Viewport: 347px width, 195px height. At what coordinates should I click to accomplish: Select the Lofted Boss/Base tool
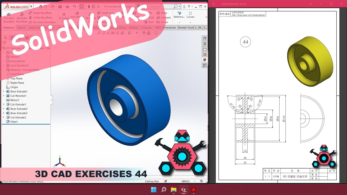[x=40, y=18]
